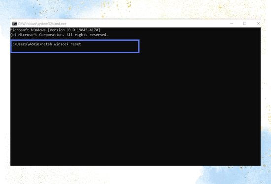Image resolution: width=271 pixels, height=184 pixels.
Task: Click the 'netsh winsock reset' command line
Action: tap(46, 44)
